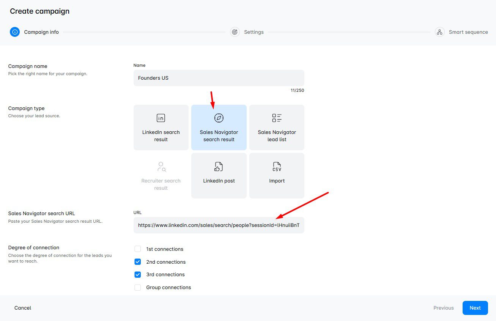
Task: Click the lead list checklist icon
Action: click(277, 118)
